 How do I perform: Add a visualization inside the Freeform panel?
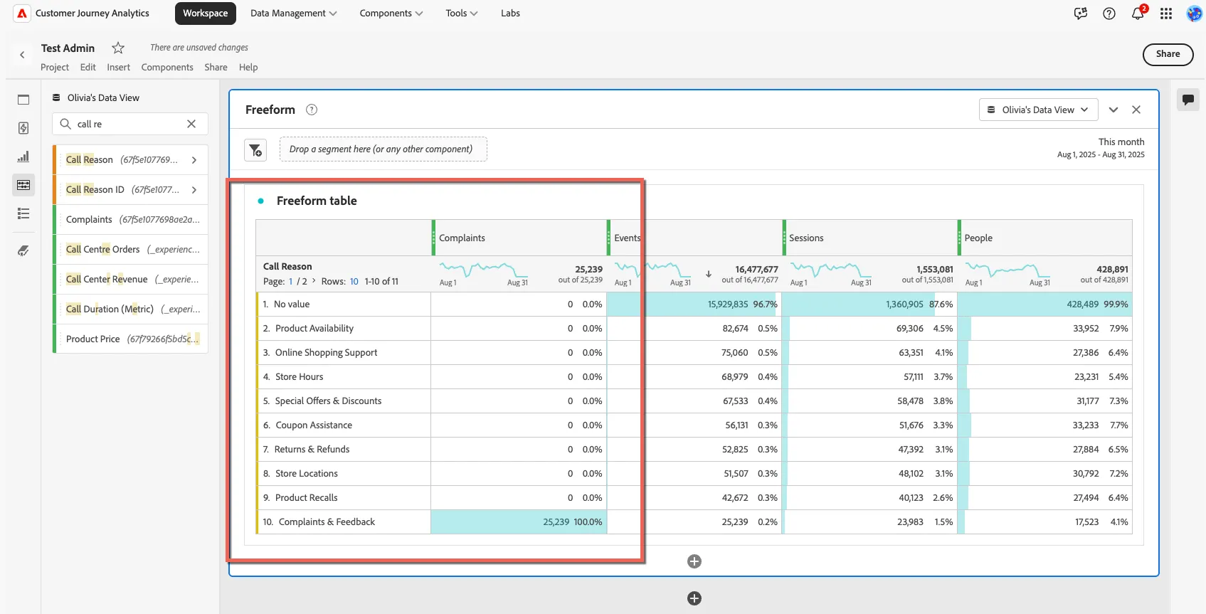point(694,562)
